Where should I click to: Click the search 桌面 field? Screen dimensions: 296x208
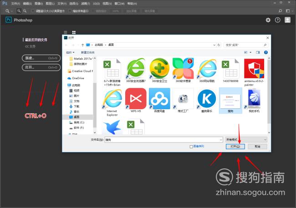[x=246, y=45]
